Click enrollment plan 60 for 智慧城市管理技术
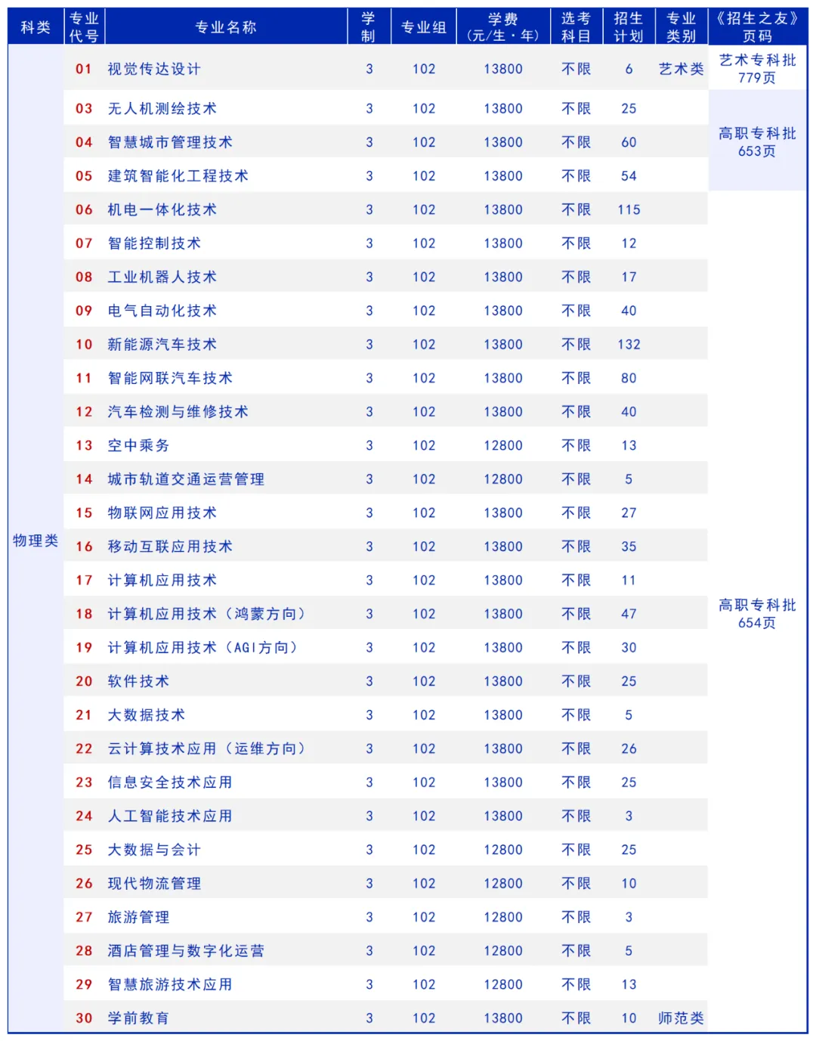816x1041 pixels. pyautogui.click(x=629, y=142)
